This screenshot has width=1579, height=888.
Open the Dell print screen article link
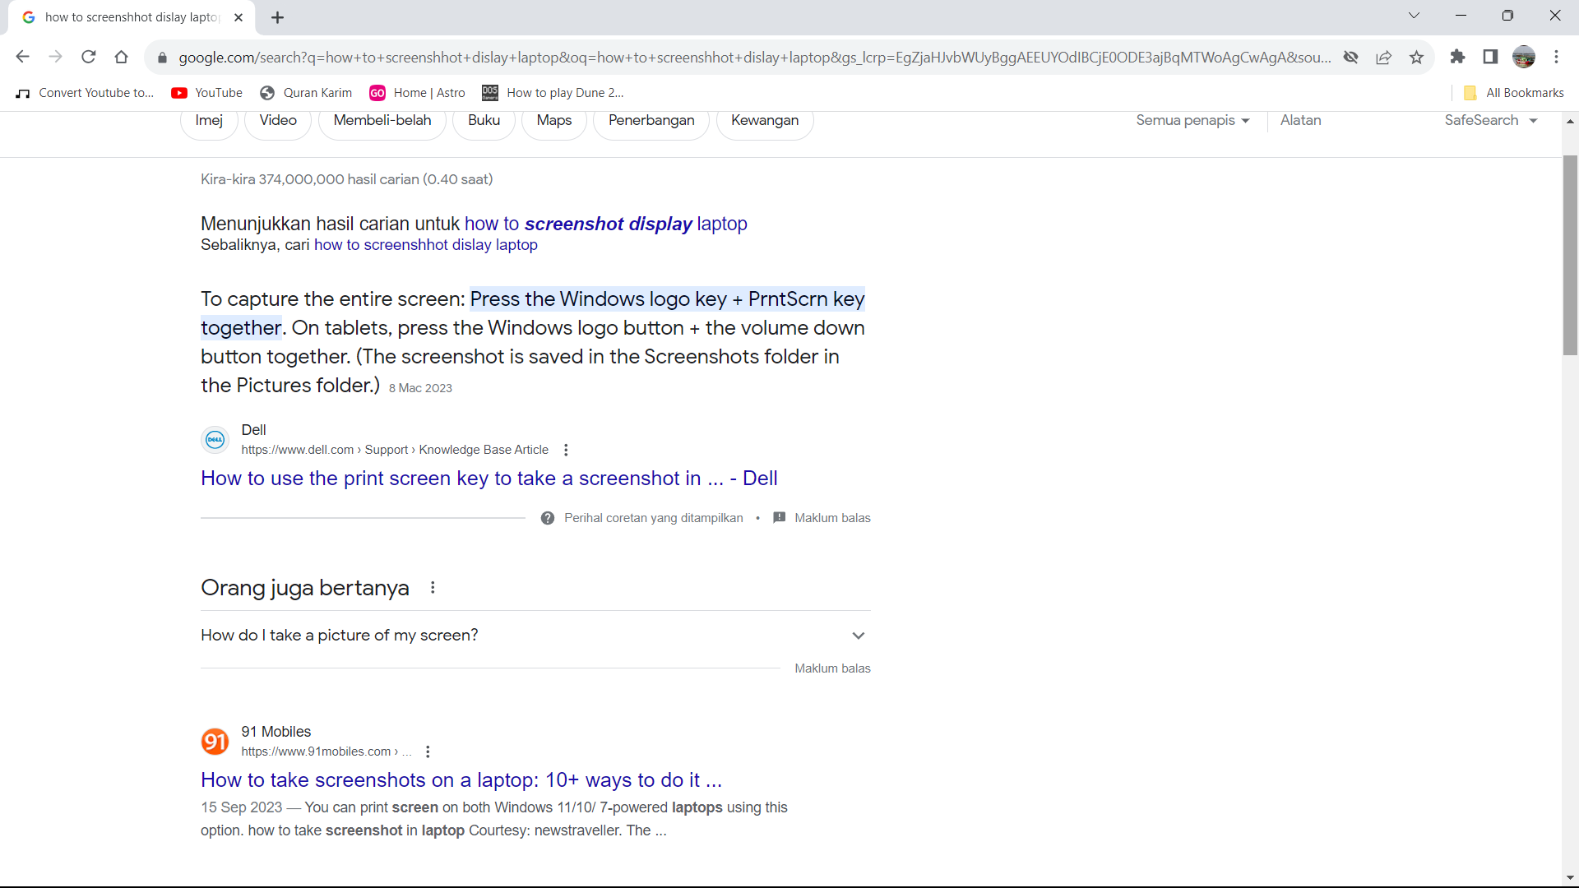coord(489,479)
